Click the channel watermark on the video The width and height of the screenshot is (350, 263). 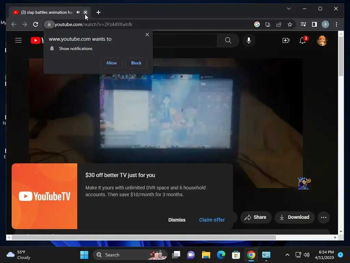pyautogui.click(x=304, y=183)
